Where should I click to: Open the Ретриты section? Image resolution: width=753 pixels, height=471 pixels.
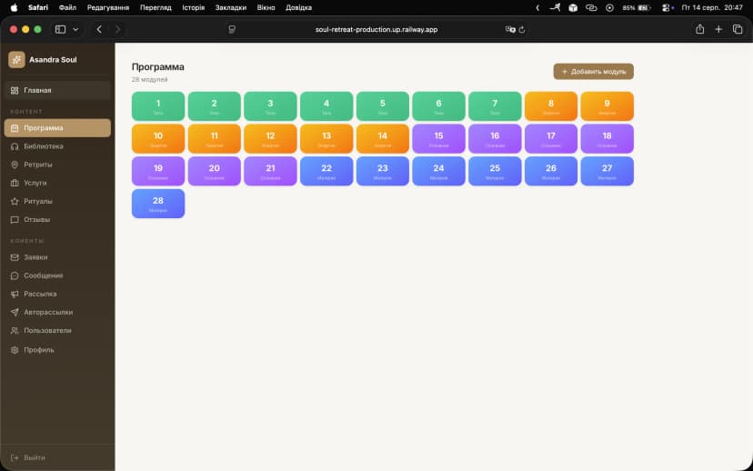coord(57,165)
